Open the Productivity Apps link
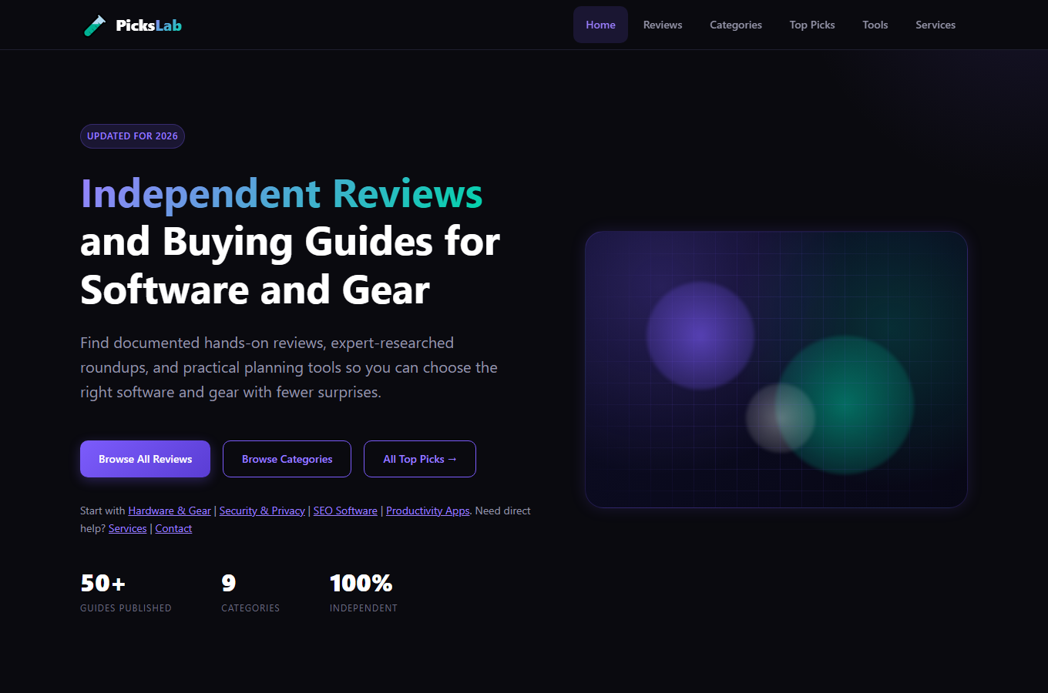Image resolution: width=1048 pixels, height=693 pixels. tap(428, 511)
